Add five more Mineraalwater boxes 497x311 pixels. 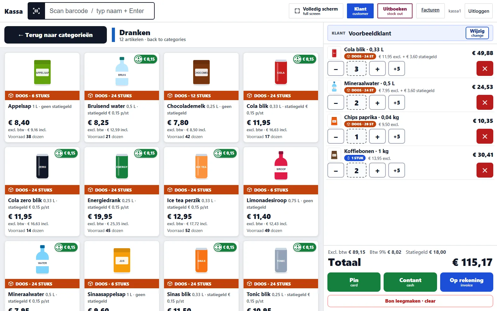(x=397, y=103)
